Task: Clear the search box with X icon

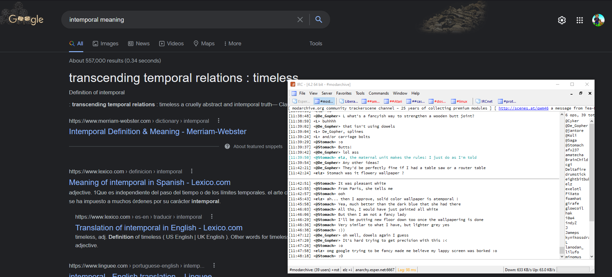Action: click(x=300, y=19)
